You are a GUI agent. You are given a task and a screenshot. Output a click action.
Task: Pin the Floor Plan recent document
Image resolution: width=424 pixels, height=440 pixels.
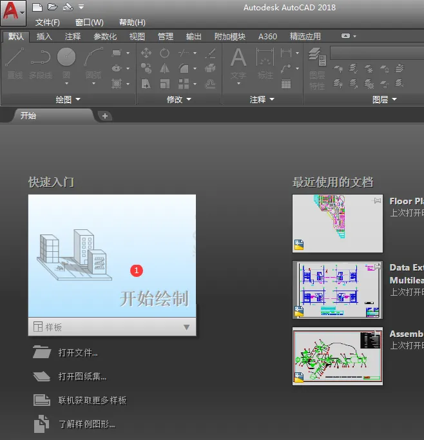coord(377,200)
